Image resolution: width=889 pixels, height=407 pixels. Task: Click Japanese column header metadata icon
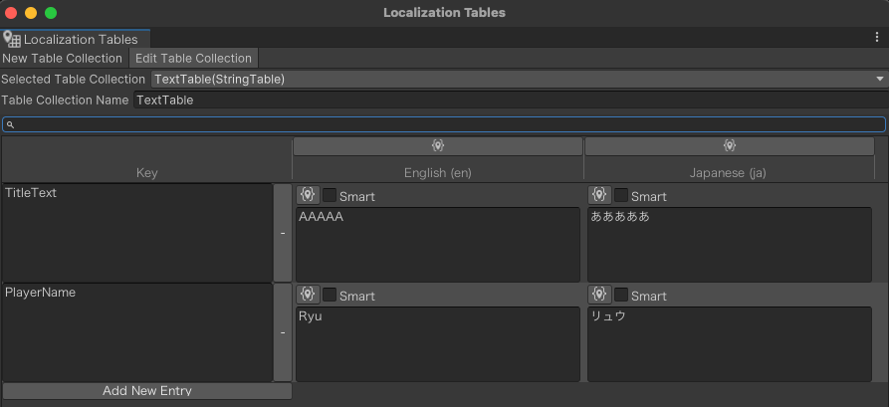[729, 146]
